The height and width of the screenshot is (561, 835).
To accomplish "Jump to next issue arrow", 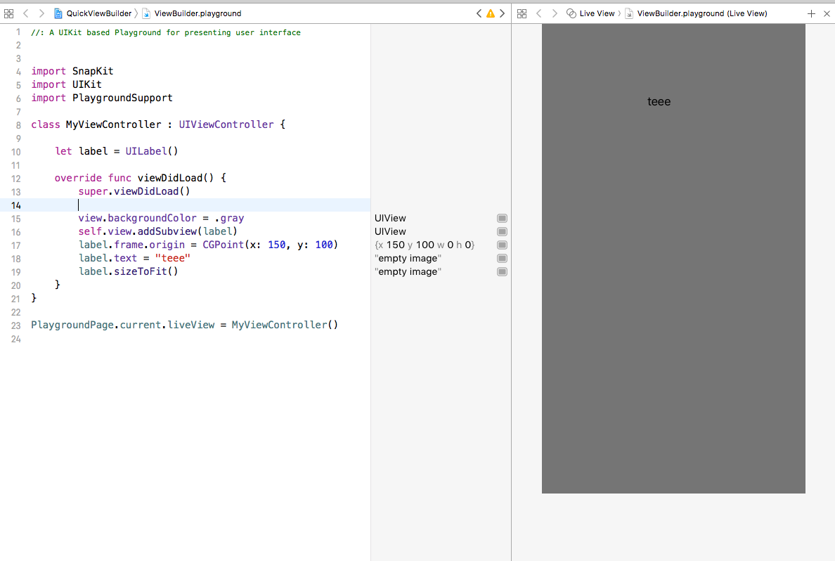I will click(x=502, y=13).
